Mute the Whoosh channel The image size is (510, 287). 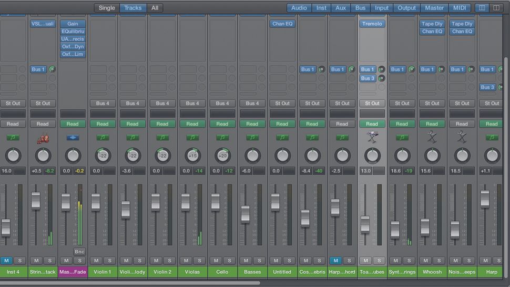(425, 261)
